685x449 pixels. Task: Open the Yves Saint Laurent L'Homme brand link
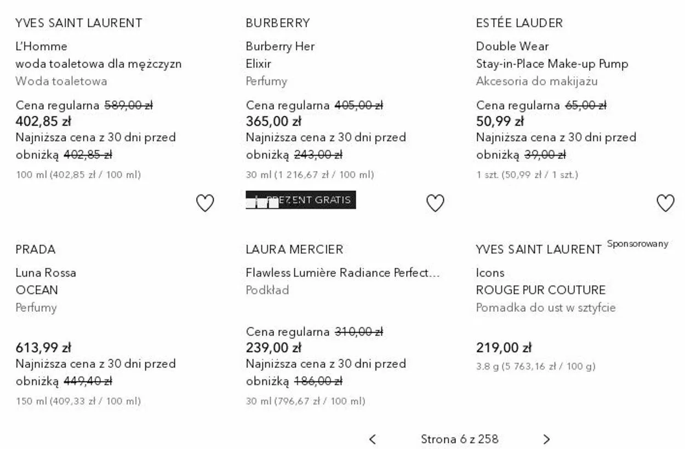click(79, 23)
